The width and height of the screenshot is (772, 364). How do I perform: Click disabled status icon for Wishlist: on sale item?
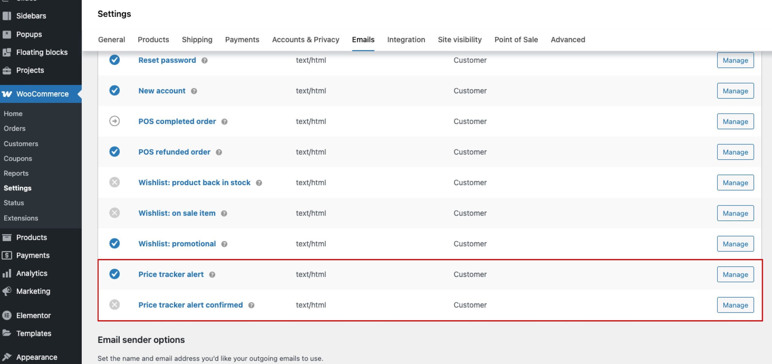[115, 213]
